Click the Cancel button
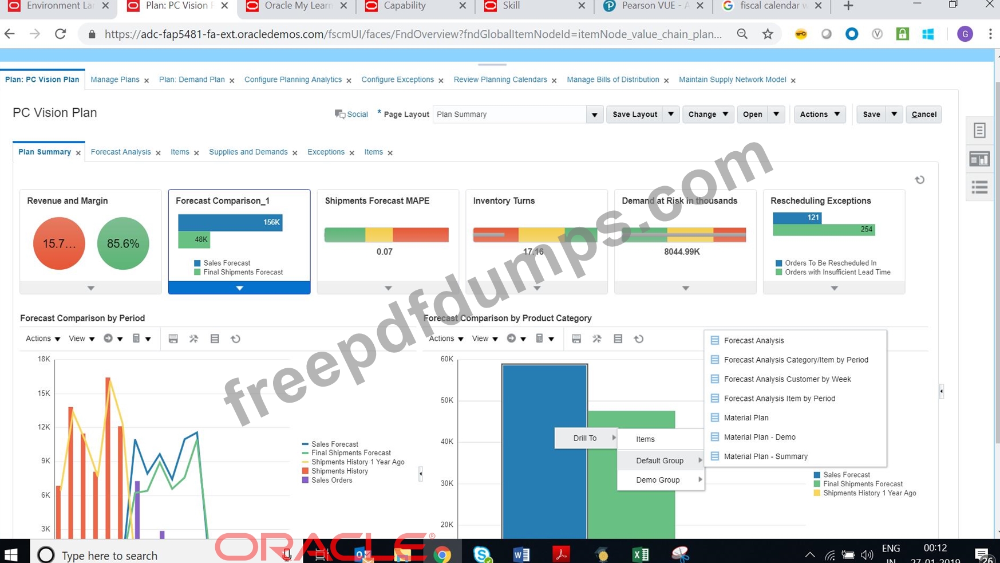 click(924, 114)
